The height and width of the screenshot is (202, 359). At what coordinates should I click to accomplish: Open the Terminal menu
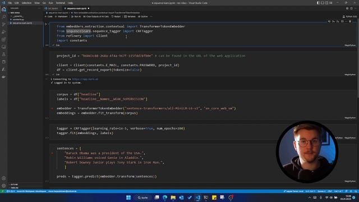(x=61, y=3)
